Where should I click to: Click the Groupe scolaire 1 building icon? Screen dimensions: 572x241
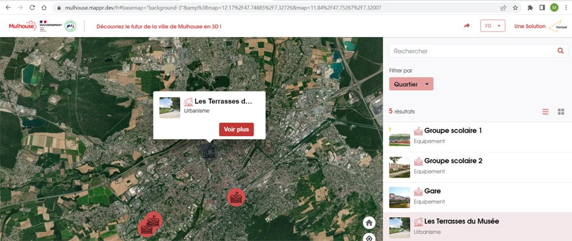418,132
